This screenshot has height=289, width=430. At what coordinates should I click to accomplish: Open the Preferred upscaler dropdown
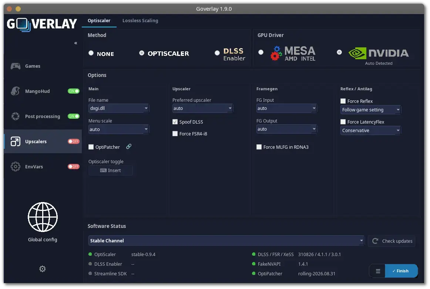coord(203,108)
